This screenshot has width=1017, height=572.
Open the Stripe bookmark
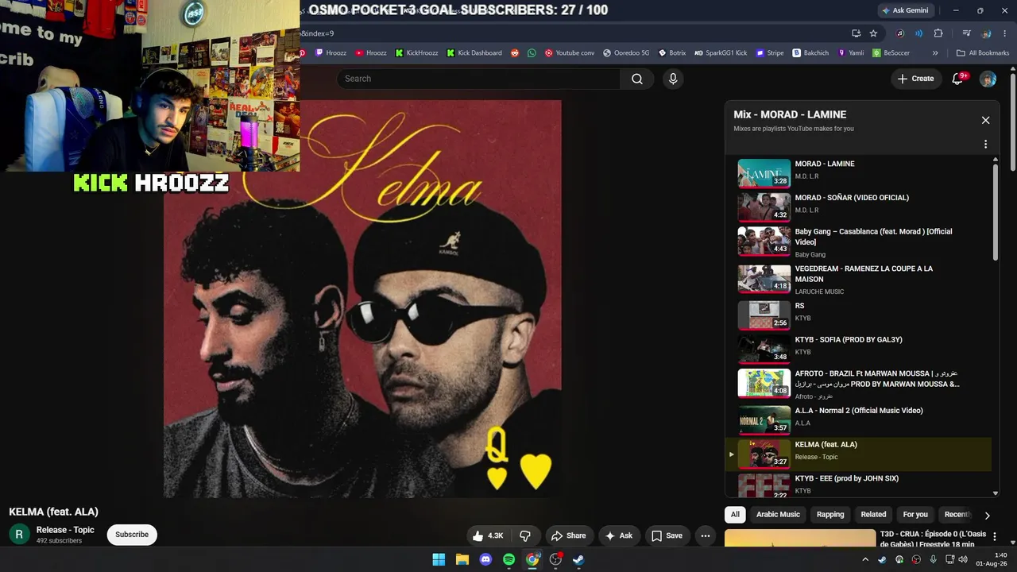(x=770, y=53)
